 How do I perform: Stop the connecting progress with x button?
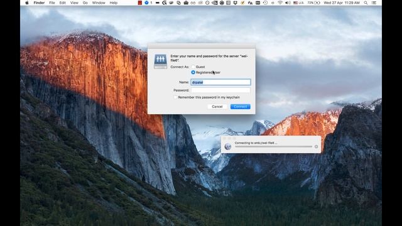click(x=316, y=146)
